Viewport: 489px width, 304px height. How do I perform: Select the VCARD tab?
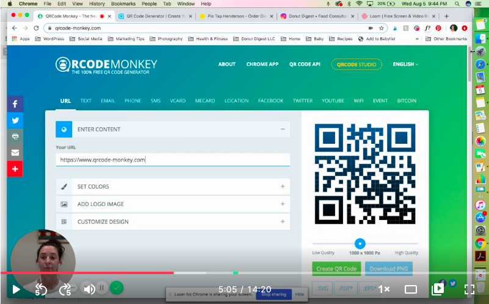[178, 101]
